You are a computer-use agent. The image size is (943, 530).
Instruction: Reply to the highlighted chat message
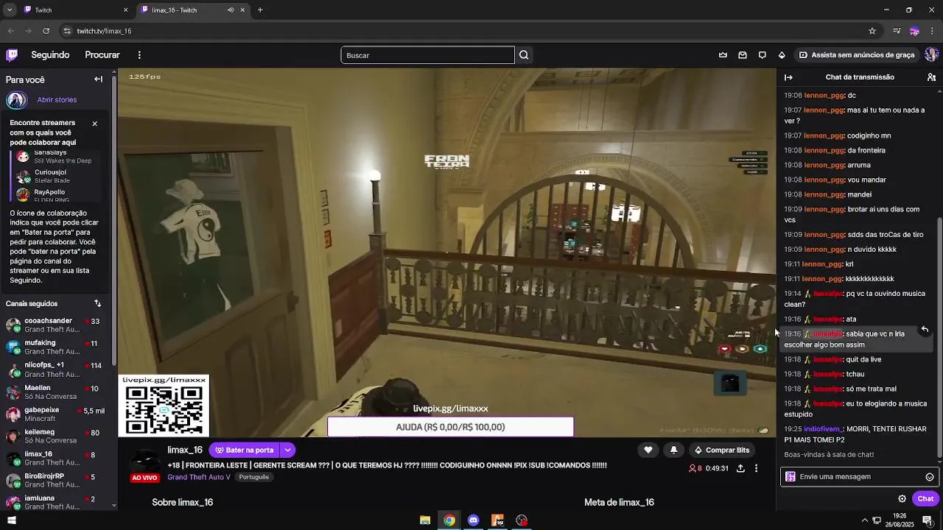tap(925, 329)
